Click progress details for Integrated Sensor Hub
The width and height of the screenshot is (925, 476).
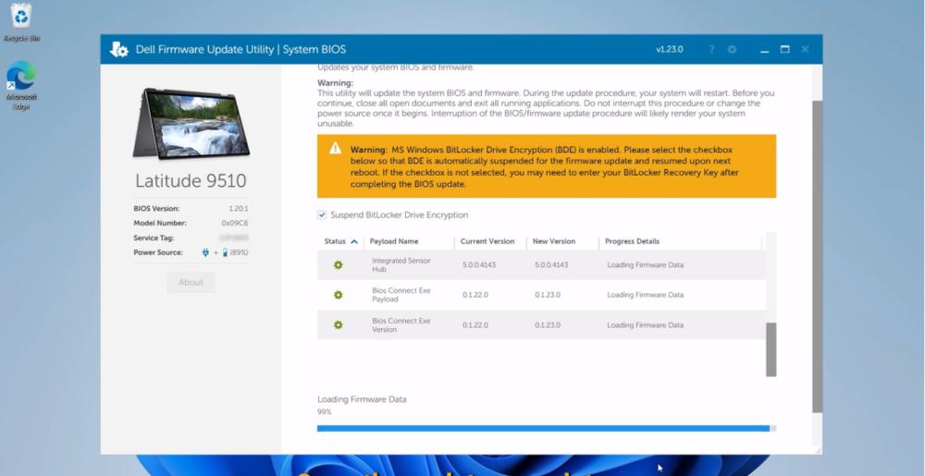coord(646,265)
